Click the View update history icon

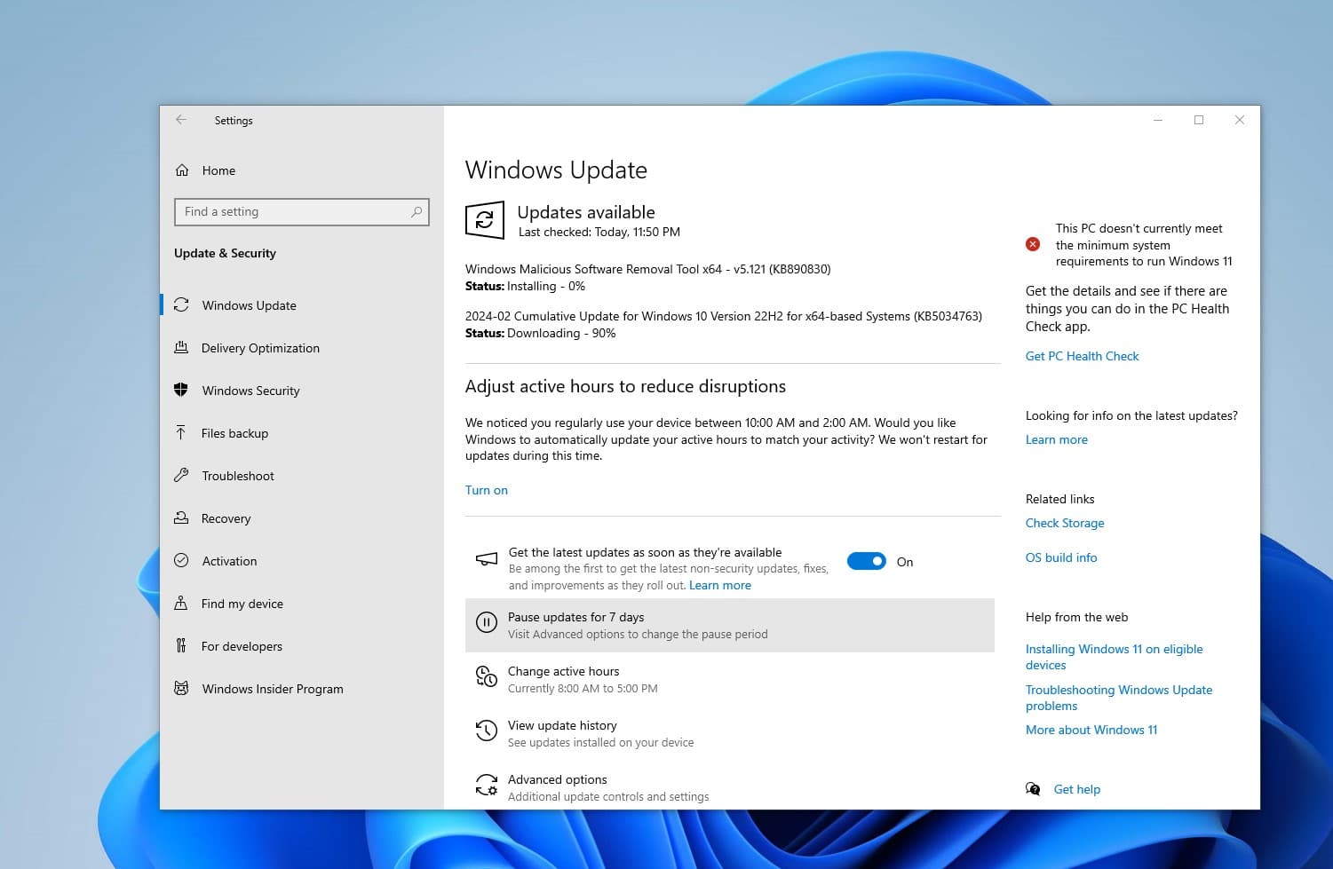(x=487, y=731)
